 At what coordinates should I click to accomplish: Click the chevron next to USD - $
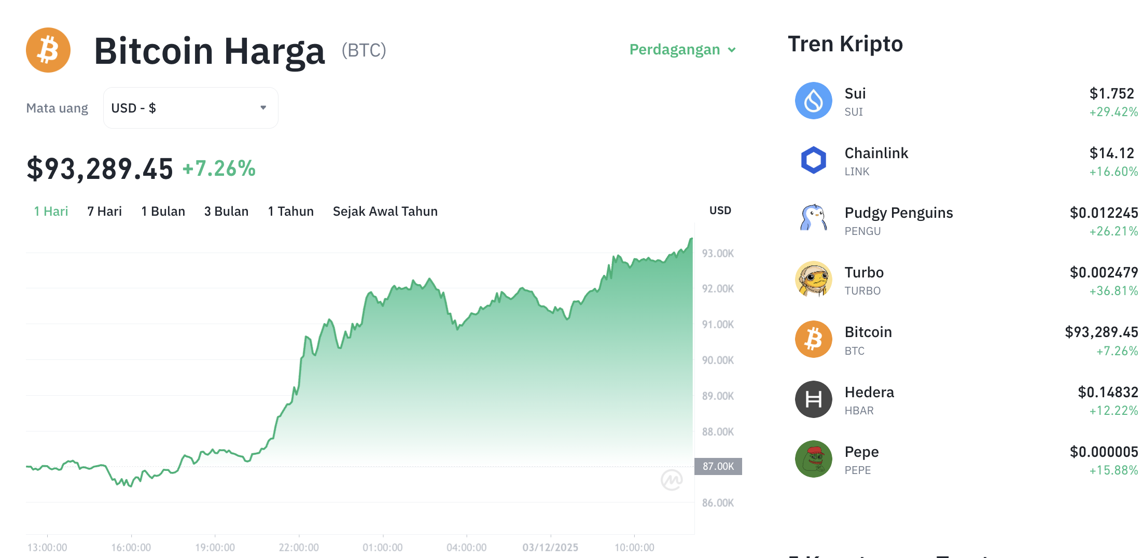(263, 107)
